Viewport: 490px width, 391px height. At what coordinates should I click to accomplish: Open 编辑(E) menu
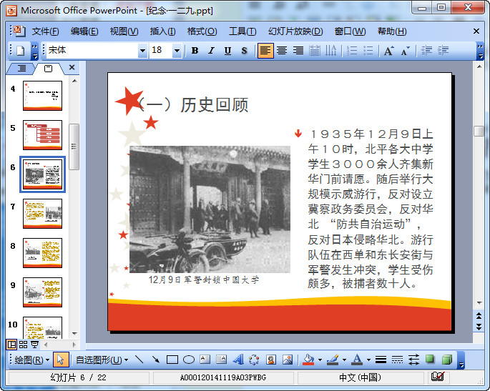[84, 31]
